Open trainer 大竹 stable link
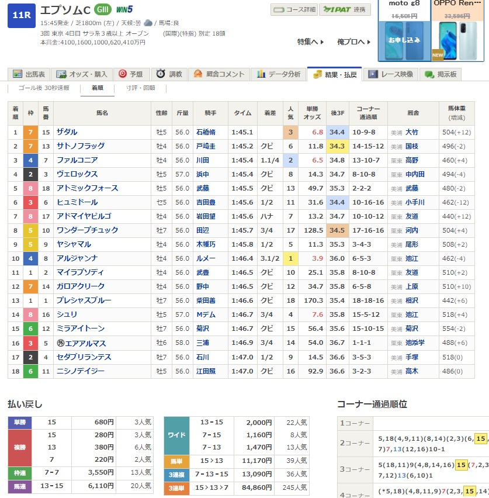The image size is (489, 498). [x=411, y=132]
